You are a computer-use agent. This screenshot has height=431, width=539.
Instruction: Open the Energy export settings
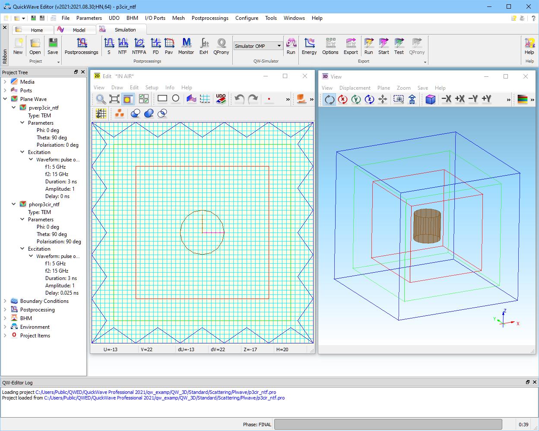click(x=309, y=46)
